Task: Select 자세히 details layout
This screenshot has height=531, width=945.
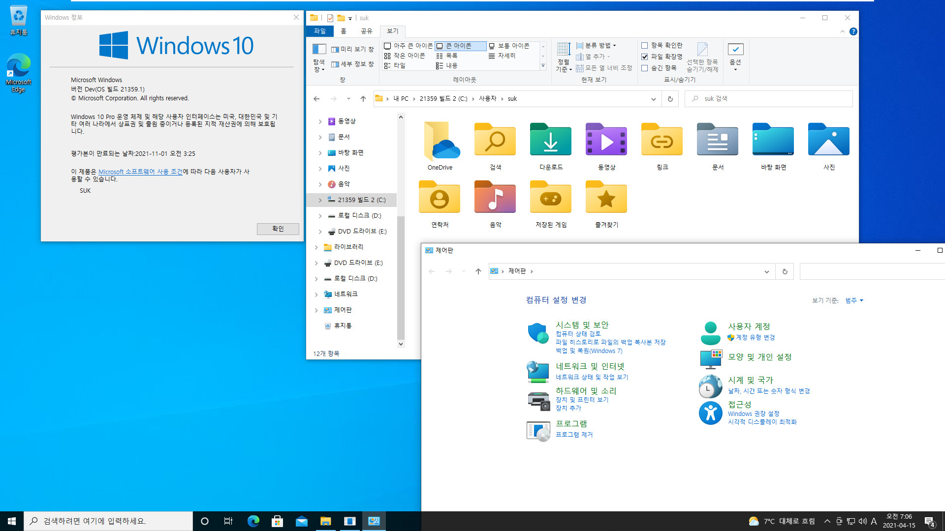Action: click(x=502, y=56)
